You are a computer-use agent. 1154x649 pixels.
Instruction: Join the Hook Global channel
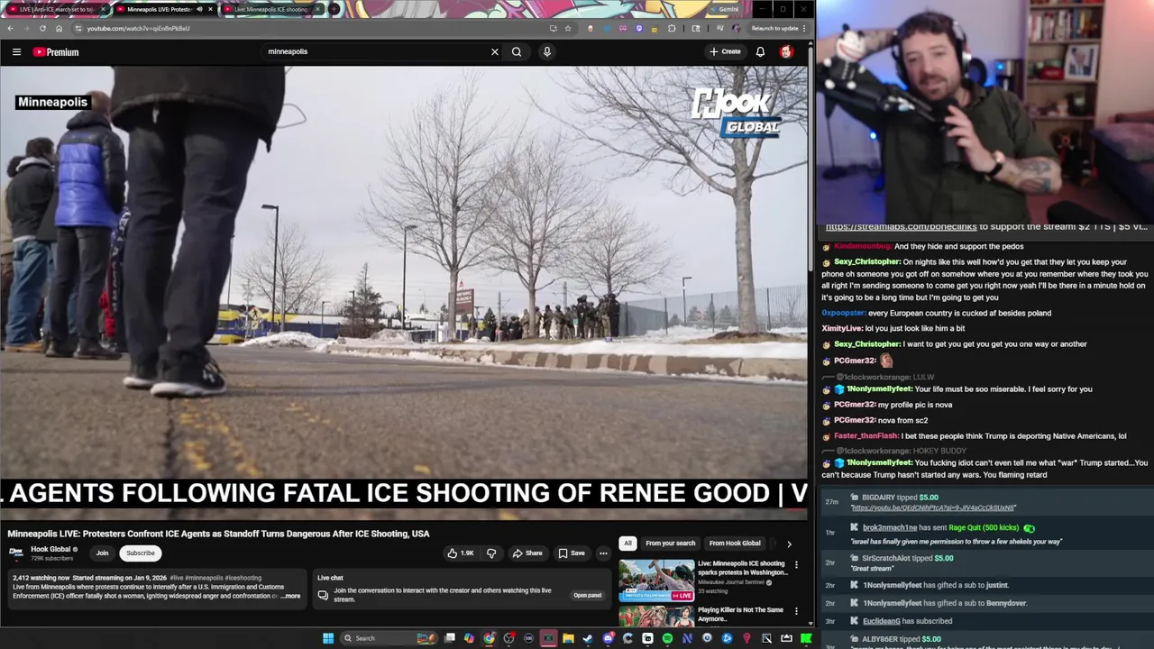click(102, 553)
